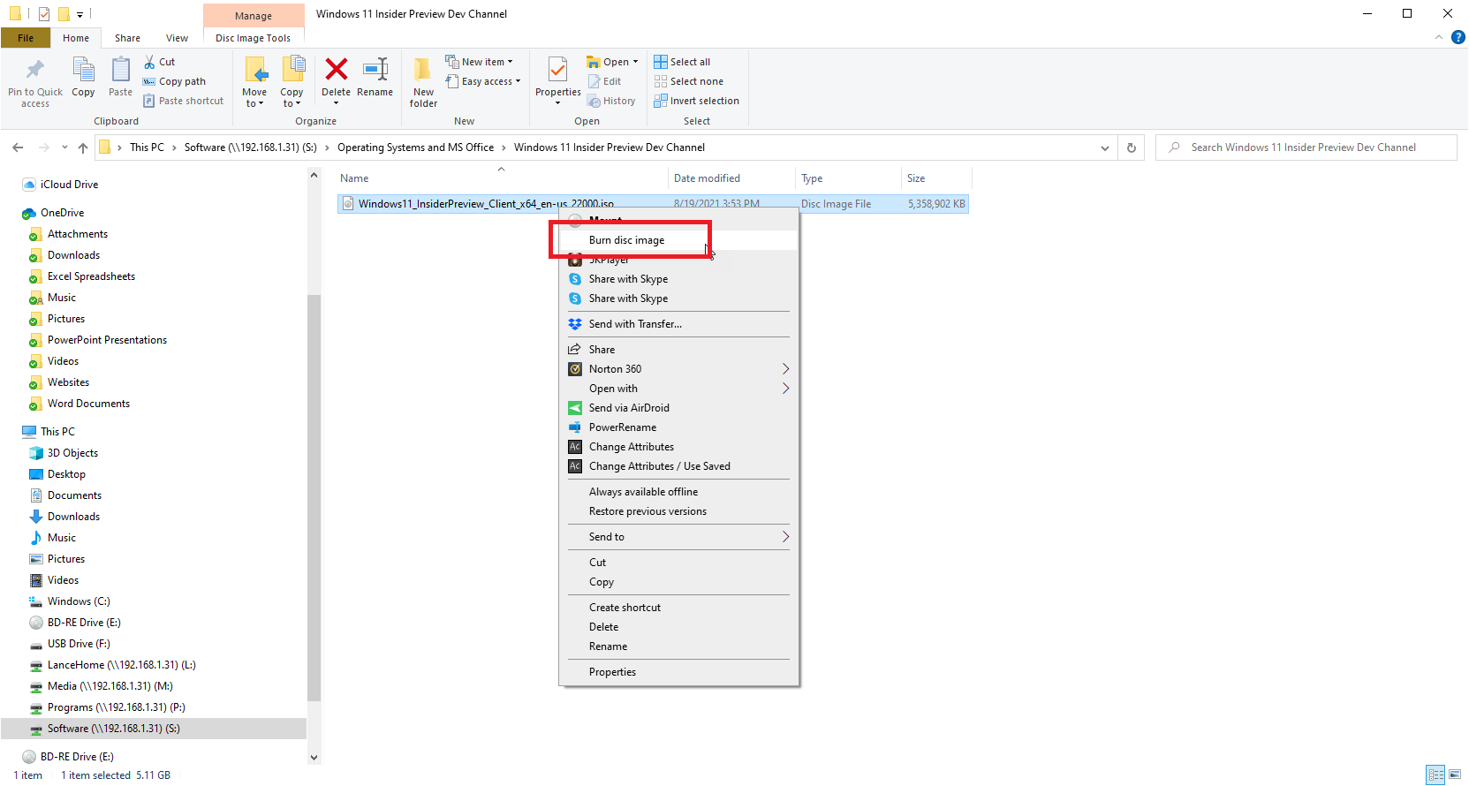This screenshot has width=1469, height=786.
Task: Click navigation pane scroll down arrow
Action: click(x=314, y=757)
